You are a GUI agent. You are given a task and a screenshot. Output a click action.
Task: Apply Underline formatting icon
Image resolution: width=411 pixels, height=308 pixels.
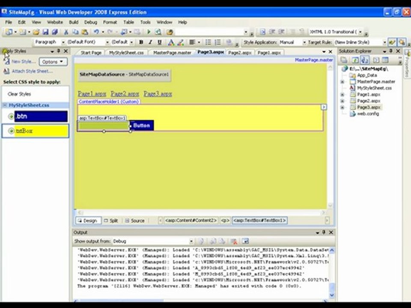click(x=159, y=42)
